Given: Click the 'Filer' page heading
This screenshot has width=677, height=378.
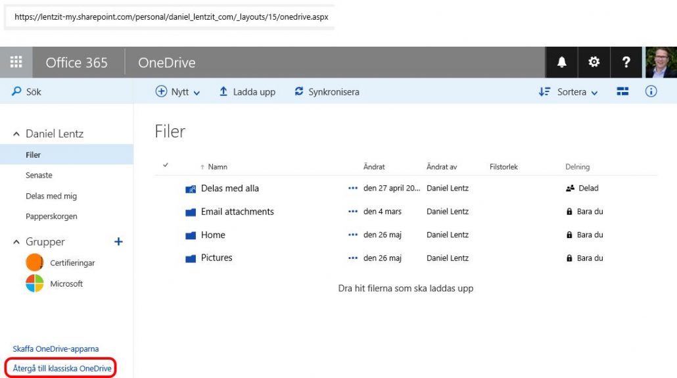Looking at the screenshot, I should (x=170, y=131).
